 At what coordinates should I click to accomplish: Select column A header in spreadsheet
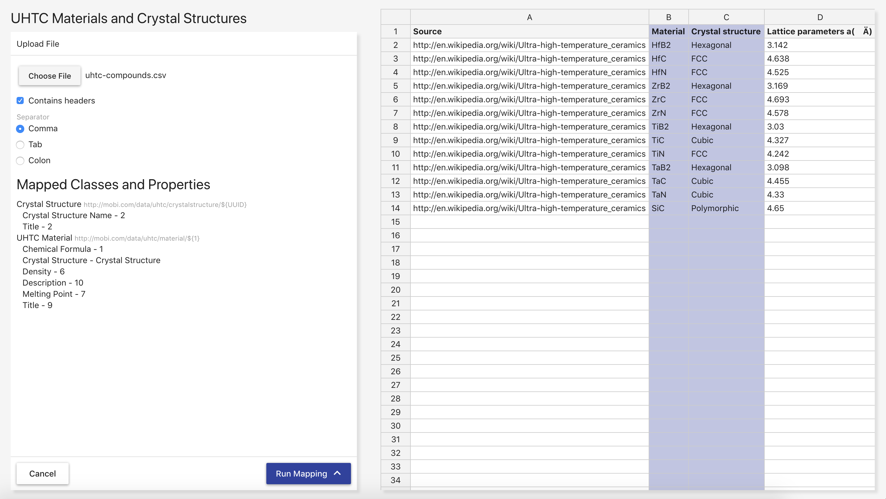tap(529, 17)
